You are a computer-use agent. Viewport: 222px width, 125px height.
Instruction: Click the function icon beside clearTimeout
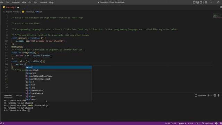27,93
